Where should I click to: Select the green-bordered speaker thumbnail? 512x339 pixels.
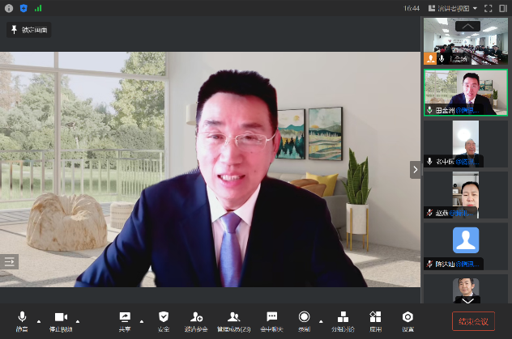pyautogui.click(x=465, y=92)
